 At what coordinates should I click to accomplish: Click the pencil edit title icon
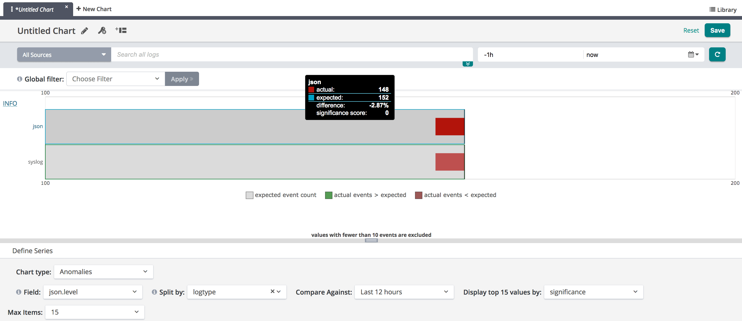click(x=84, y=31)
